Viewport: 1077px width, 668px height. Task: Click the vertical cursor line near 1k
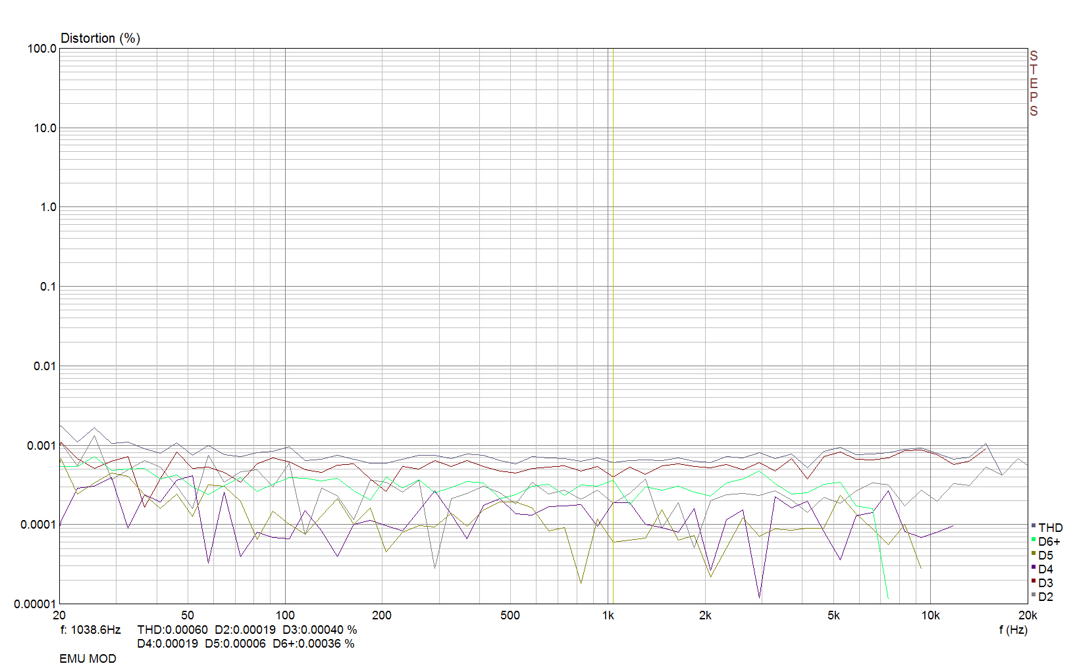(614, 326)
